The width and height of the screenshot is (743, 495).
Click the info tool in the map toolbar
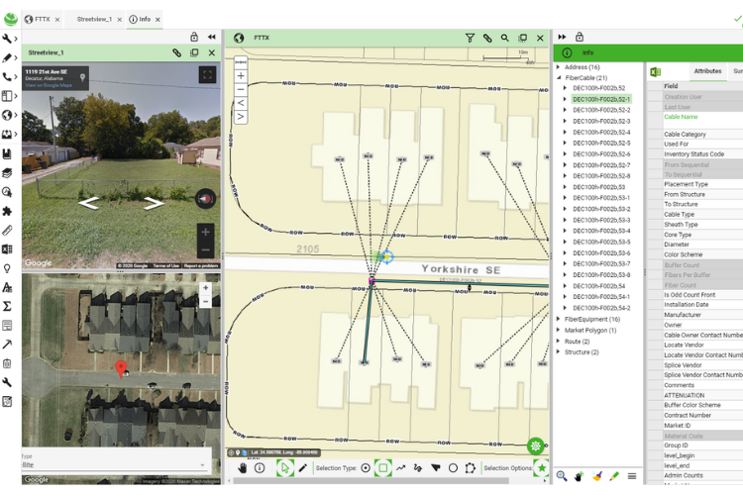point(260,468)
